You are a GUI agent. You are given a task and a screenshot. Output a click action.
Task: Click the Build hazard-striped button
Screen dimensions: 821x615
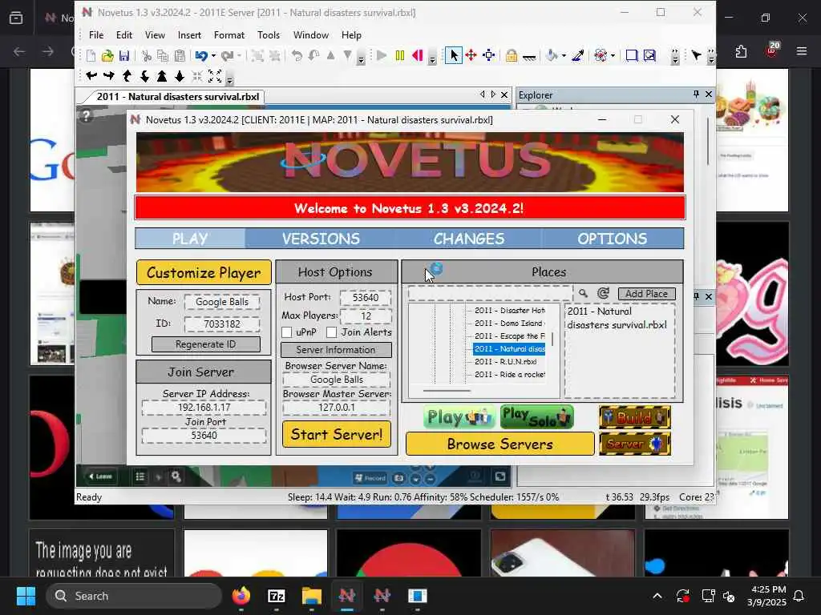click(x=635, y=417)
